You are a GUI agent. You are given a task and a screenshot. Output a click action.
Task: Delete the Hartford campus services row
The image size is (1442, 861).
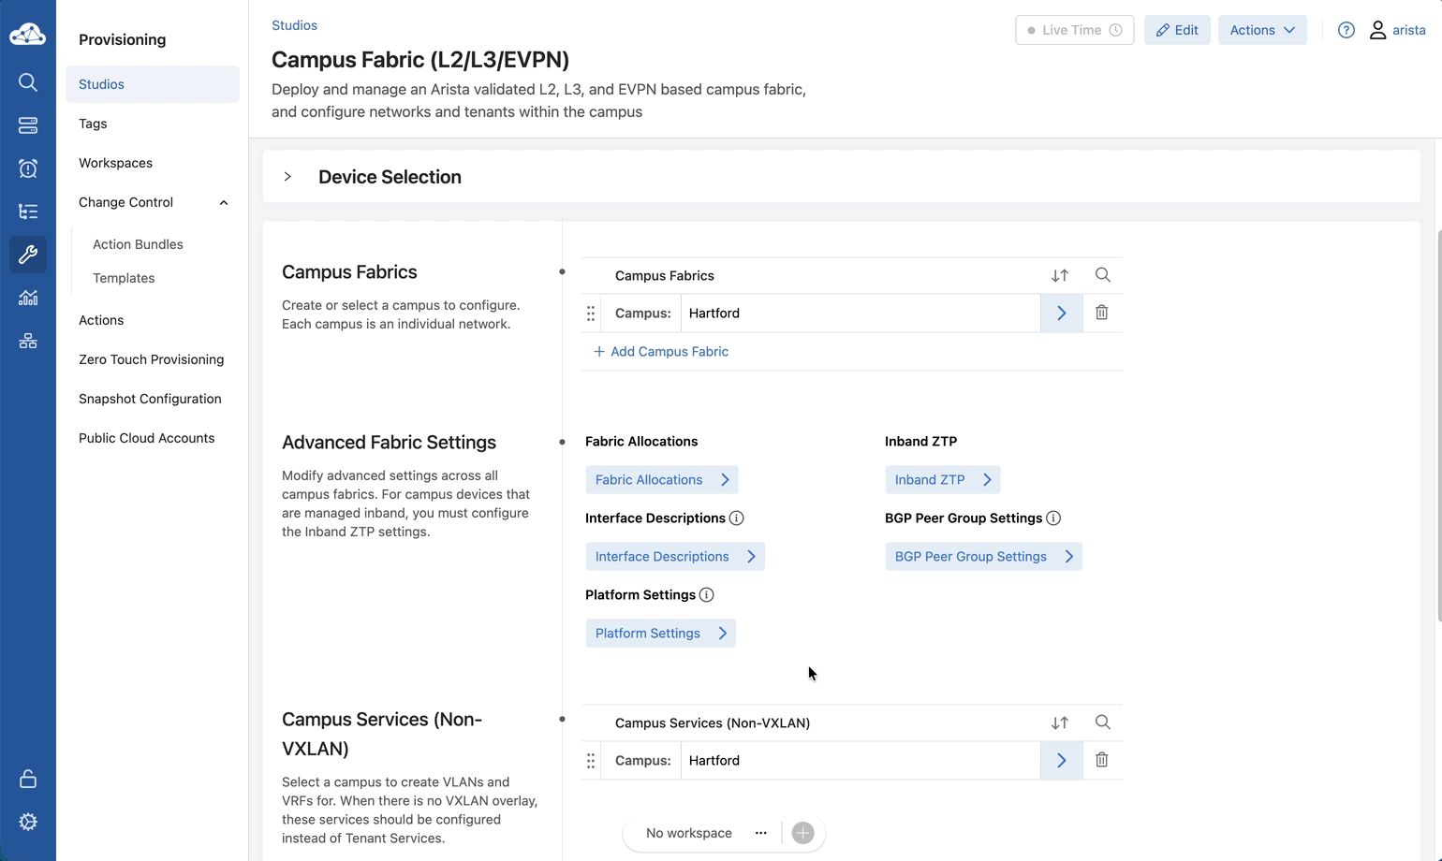(1102, 760)
